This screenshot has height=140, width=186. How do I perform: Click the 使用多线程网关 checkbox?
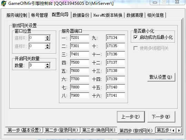click(x=136, y=48)
